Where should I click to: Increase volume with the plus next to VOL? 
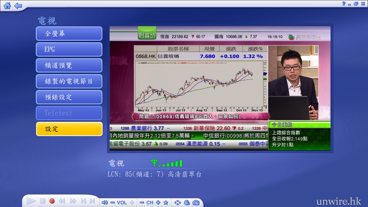click(132, 203)
